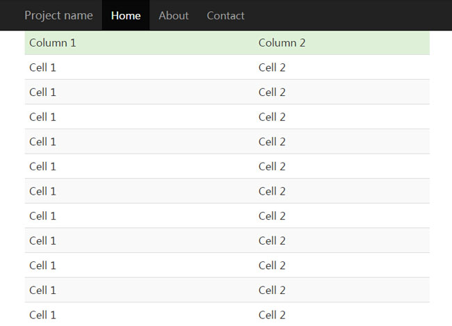The width and height of the screenshot is (452, 326).
Task: Select Cell 1 in the first row
Action: click(x=43, y=67)
